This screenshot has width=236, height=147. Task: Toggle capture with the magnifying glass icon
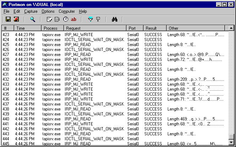pyautogui.click(x=33, y=19)
